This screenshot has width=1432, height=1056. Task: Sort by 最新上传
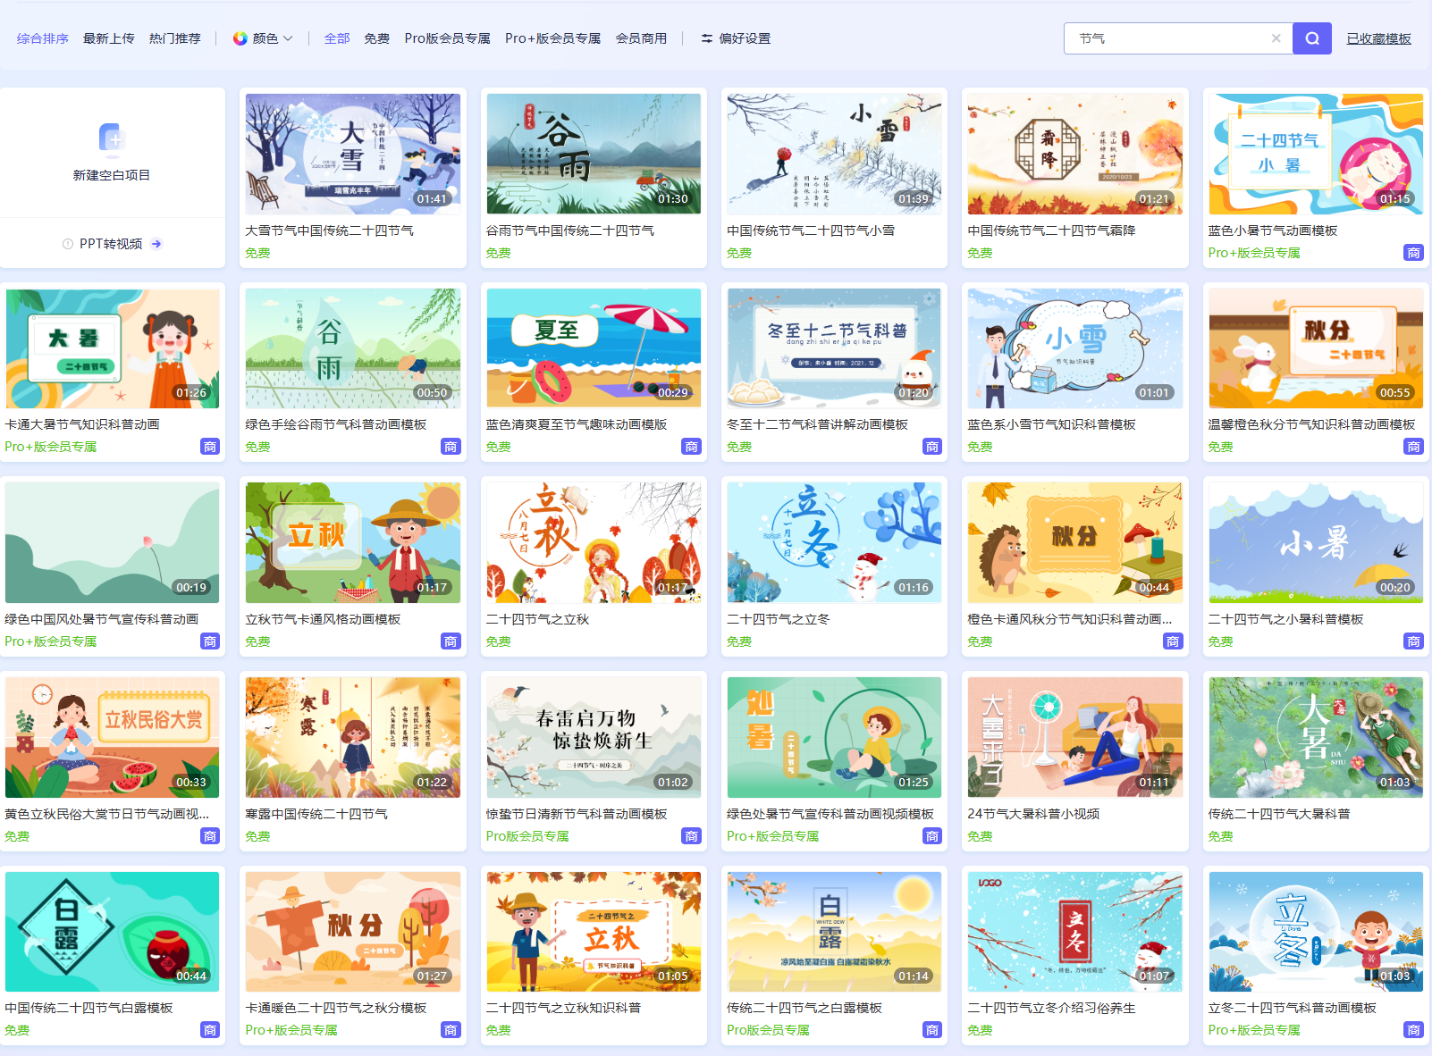point(108,38)
